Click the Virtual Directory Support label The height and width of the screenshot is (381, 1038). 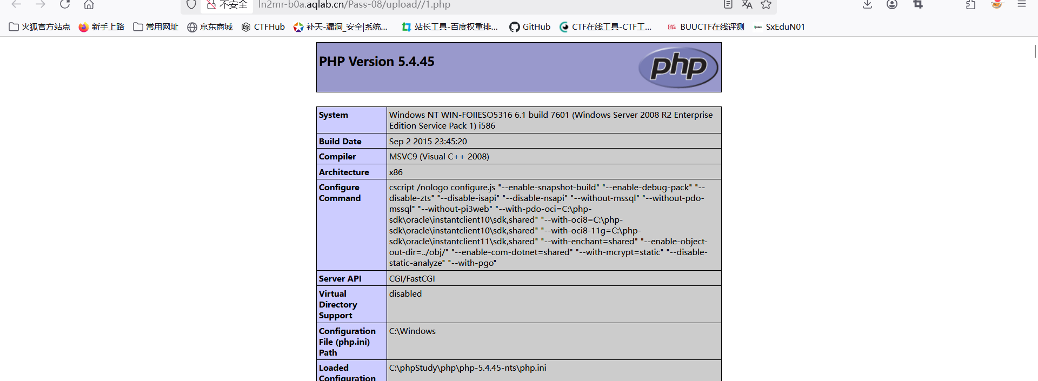pyautogui.click(x=338, y=305)
